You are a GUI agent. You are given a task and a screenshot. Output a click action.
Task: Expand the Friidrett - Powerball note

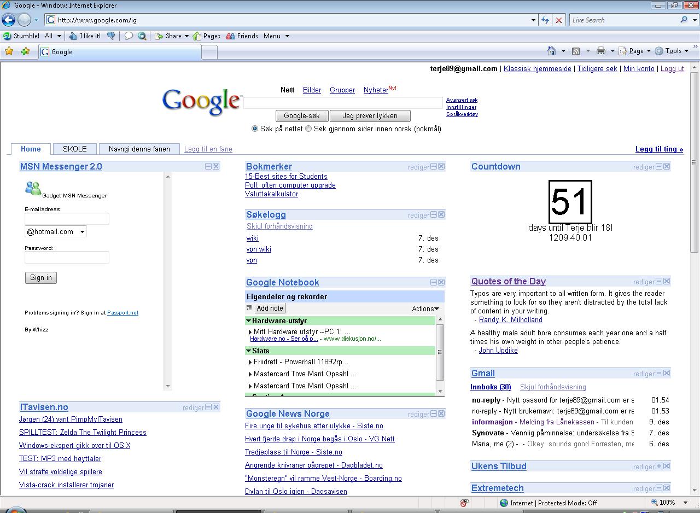tap(250, 362)
